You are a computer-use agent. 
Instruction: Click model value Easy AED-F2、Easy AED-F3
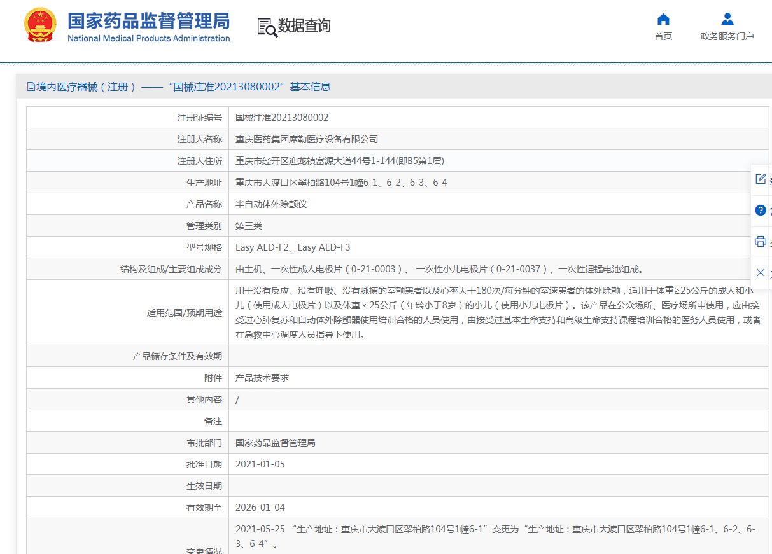293,247
